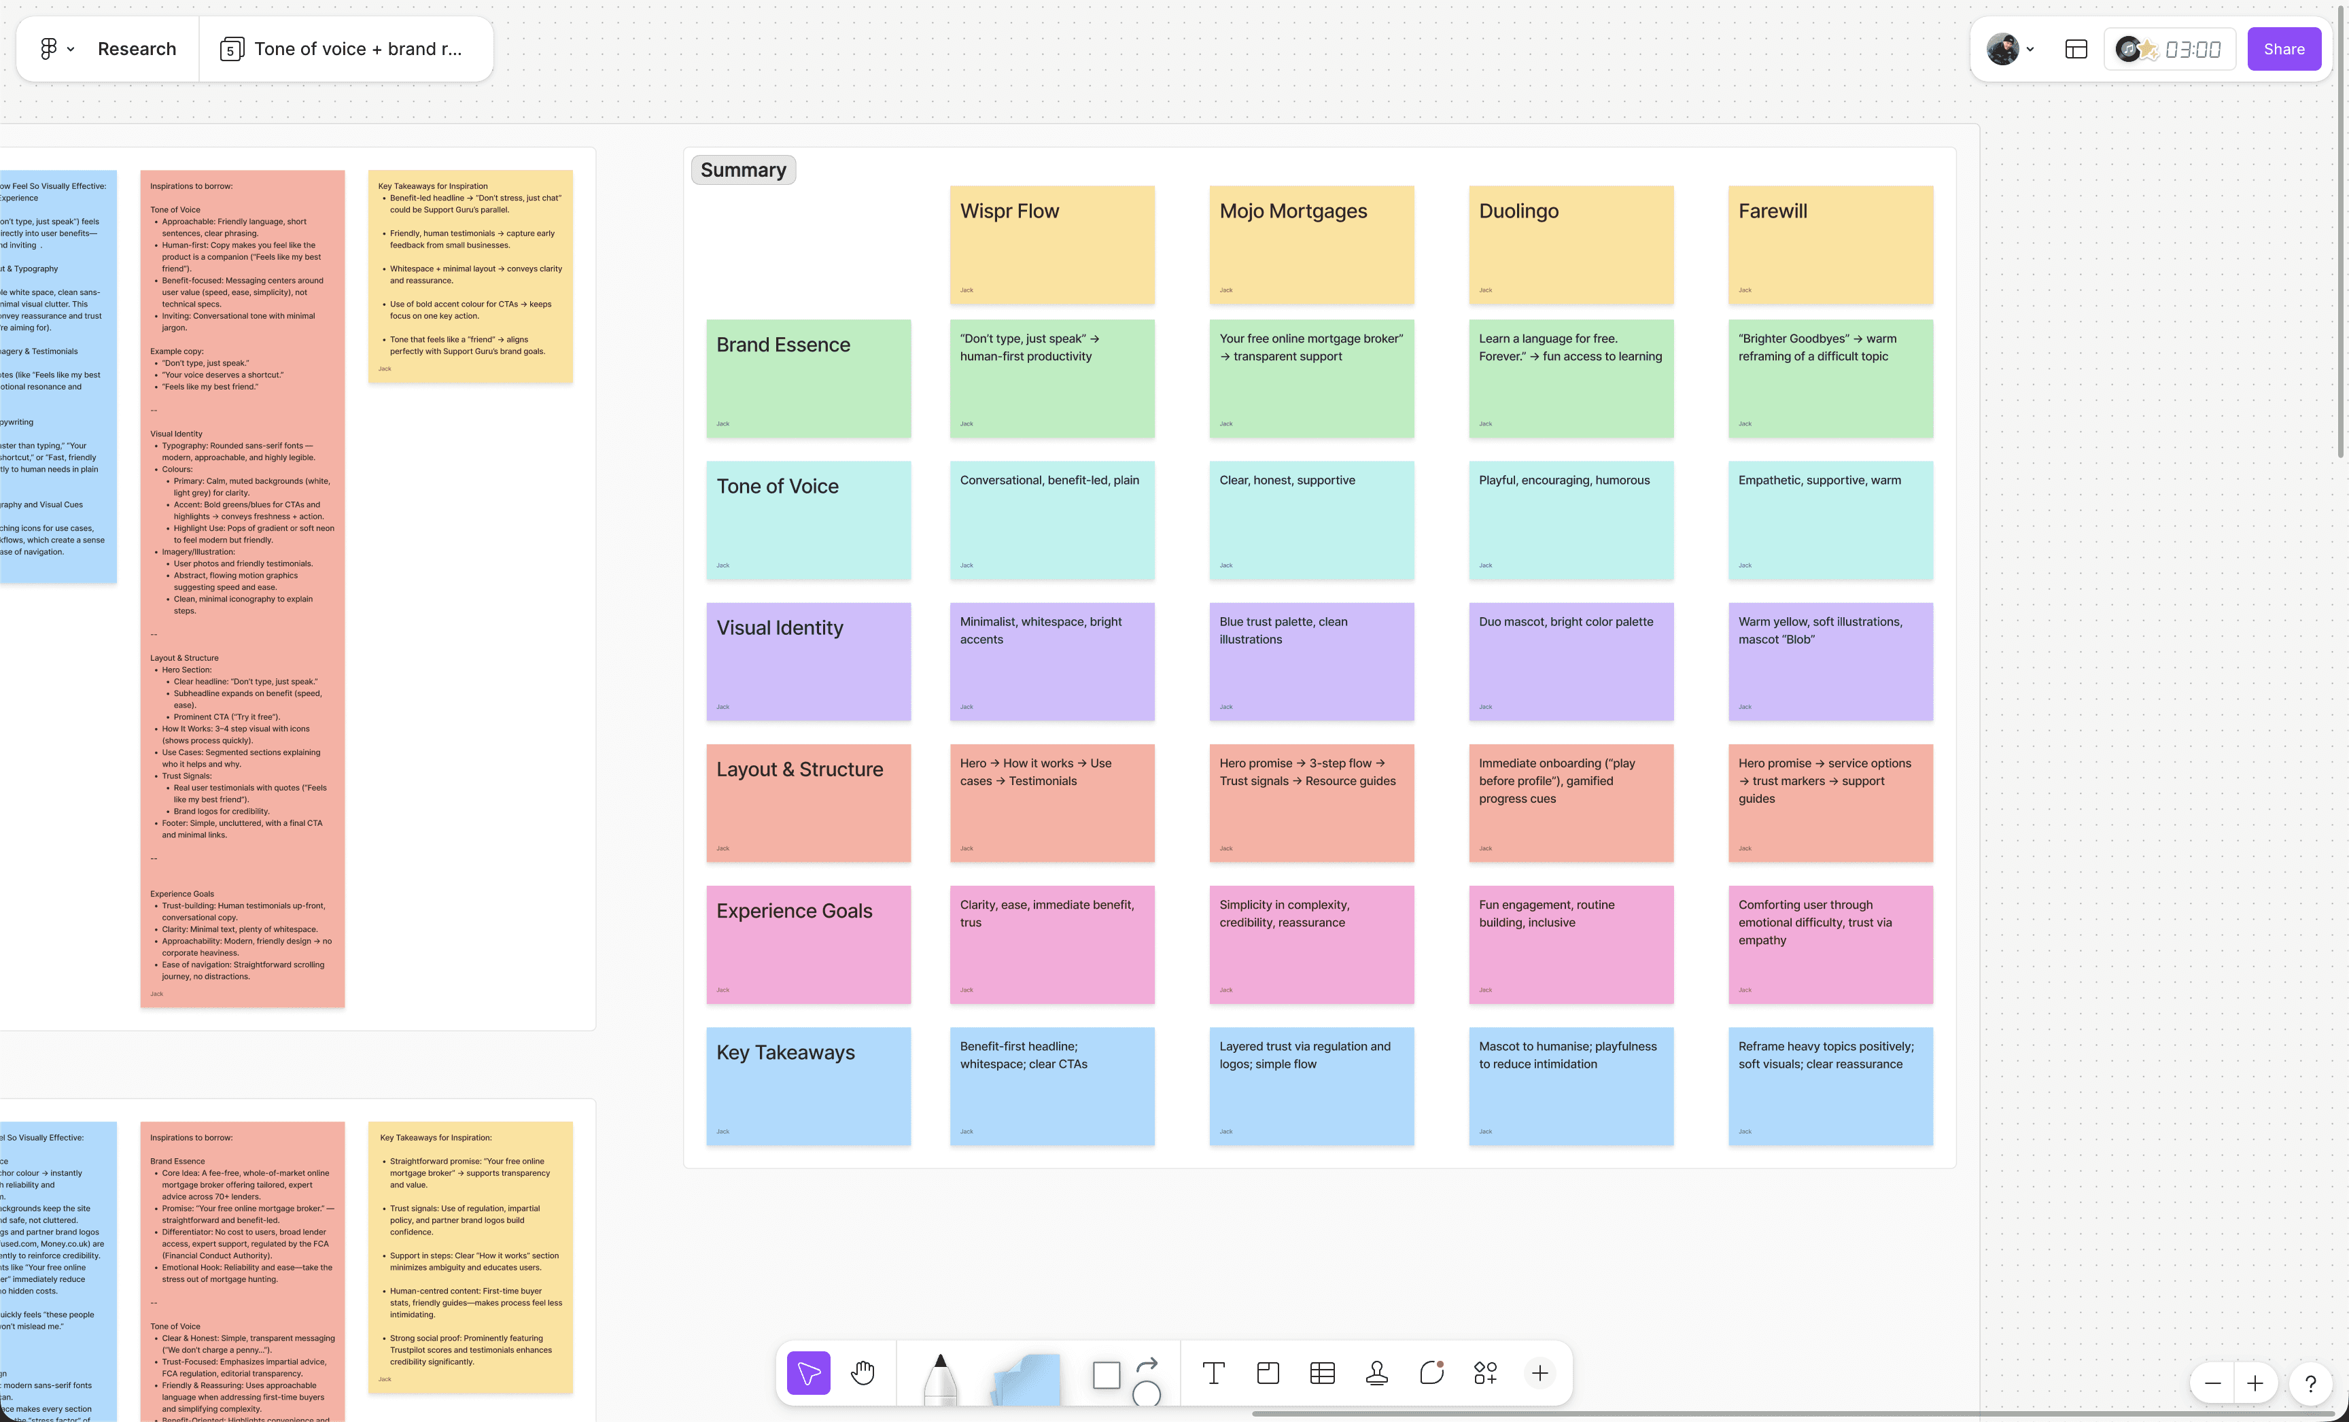Select the Marker pen tool
Viewport: 2349px width, 1422px height.
[x=940, y=1377]
